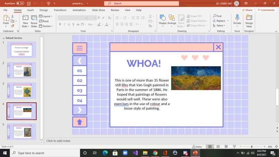Switch to the Slide Show tab
The width and height of the screenshot is (279, 157).
point(98,10)
